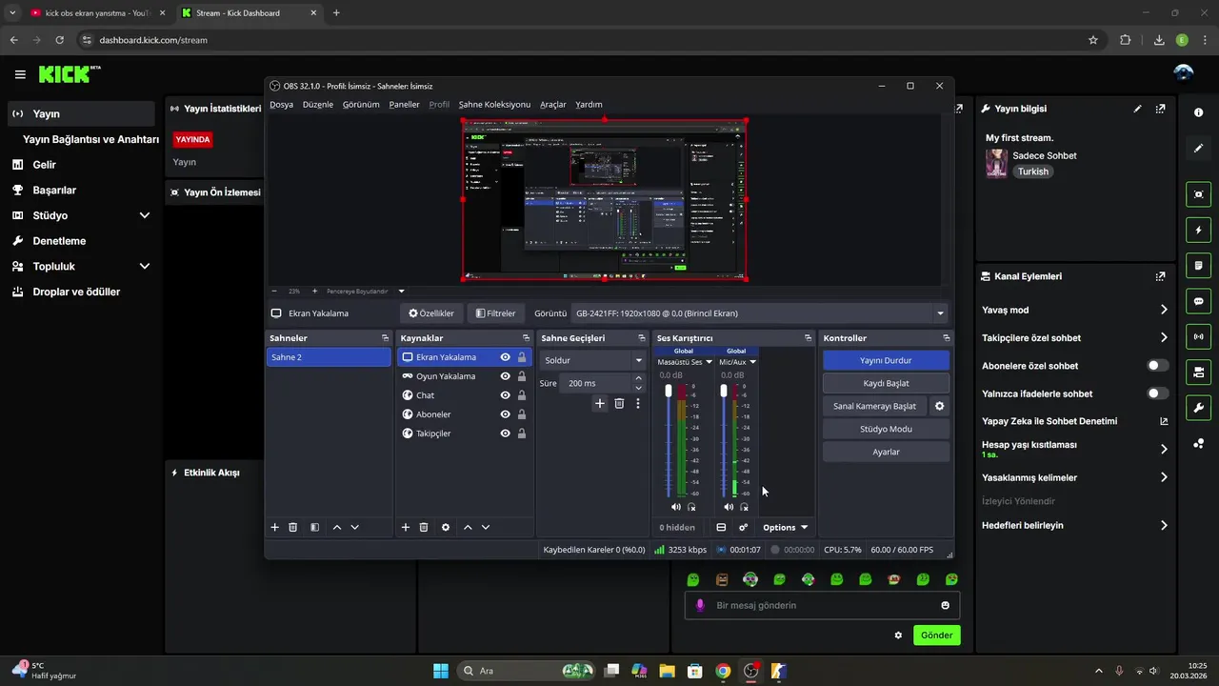
Task: Toggle lock on Chat source
Action: (x=522, y=395)
